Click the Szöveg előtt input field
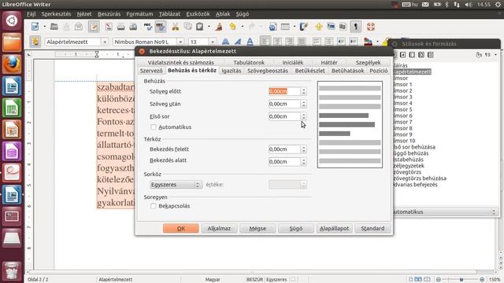 click(x=284, y=91)
